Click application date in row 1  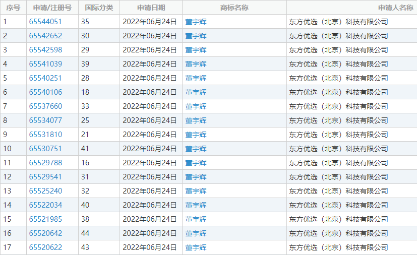click(x=150, y=22)
